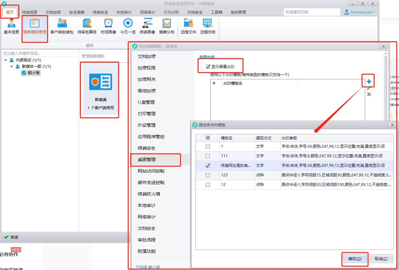399x270 pixels.
Task: Select 审批流程 in policy category list
Action: coord(147,240)
